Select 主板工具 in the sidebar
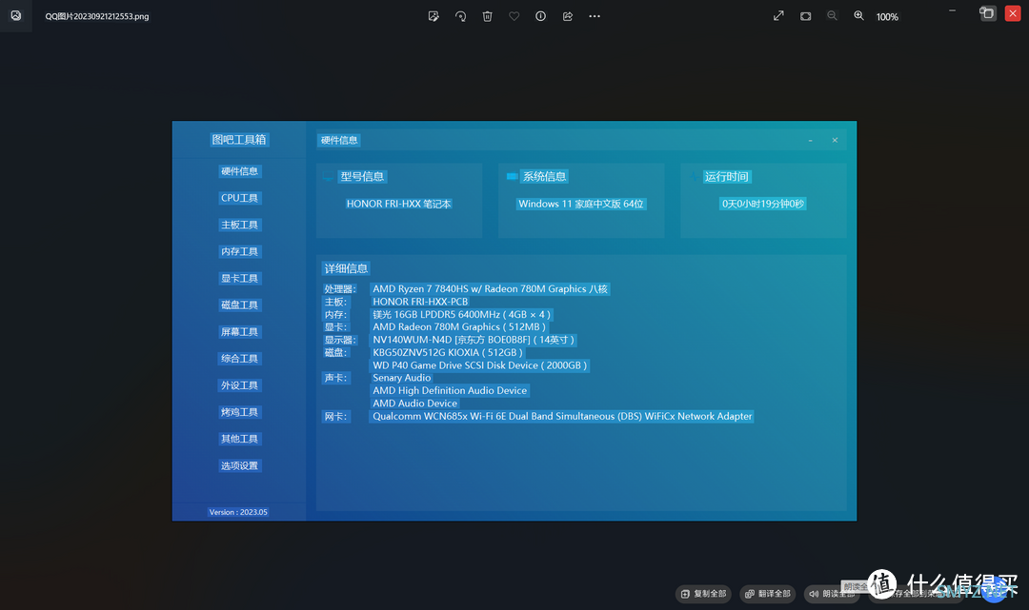Image resolution: width=1029 pixels, height=610 pixels. point(239,225)
